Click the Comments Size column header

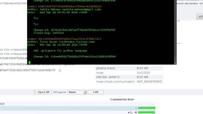122,99
